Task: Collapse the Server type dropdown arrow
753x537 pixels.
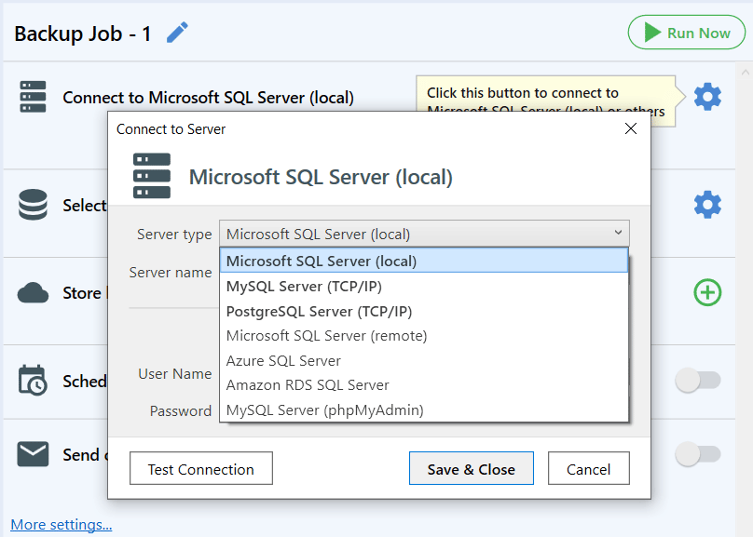Action: tap(618, 233)
